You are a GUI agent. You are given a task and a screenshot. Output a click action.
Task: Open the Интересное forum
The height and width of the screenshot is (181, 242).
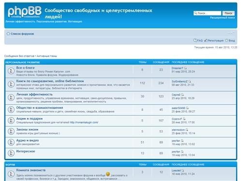click(26, 151)
